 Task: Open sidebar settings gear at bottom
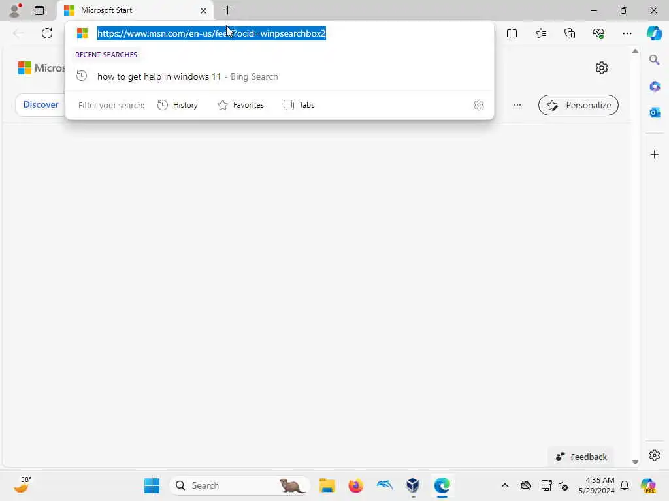[655, 455]
